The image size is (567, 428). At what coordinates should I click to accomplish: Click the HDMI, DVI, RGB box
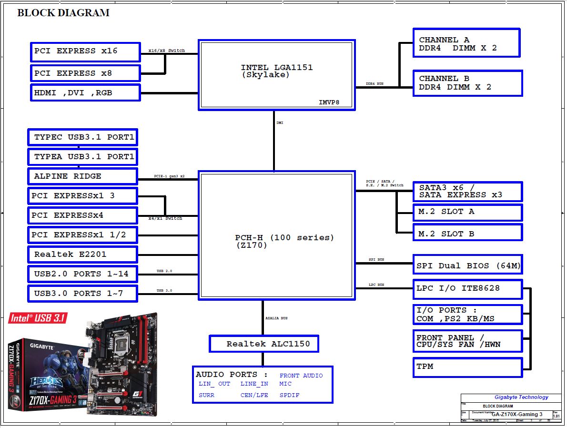point(85,93)
